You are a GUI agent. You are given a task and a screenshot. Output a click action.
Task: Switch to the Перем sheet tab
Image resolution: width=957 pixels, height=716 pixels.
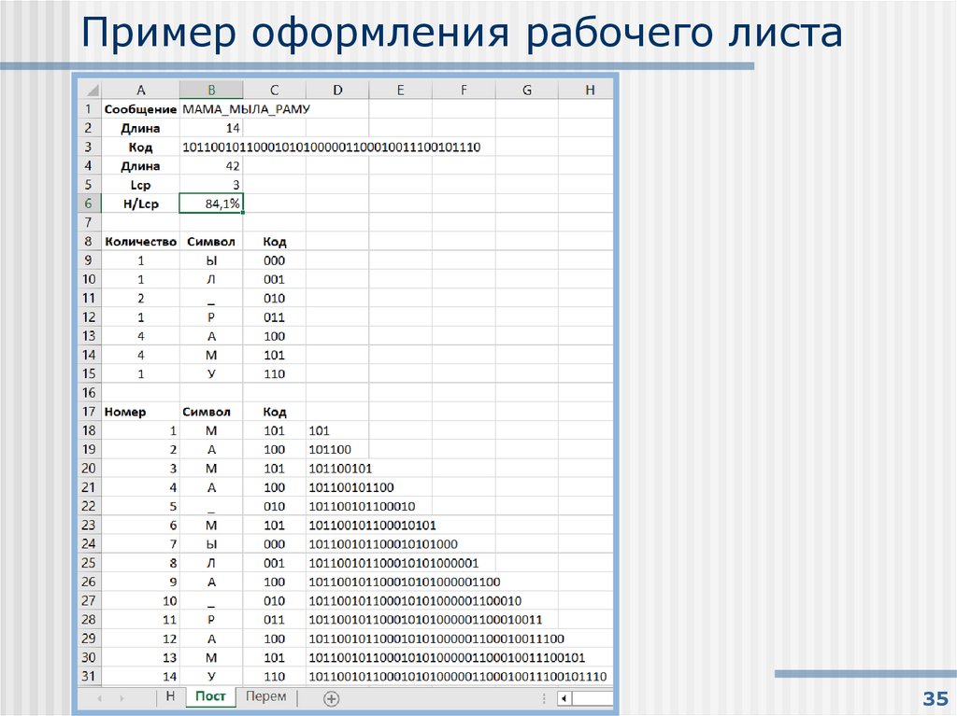[x=265, y=697]
